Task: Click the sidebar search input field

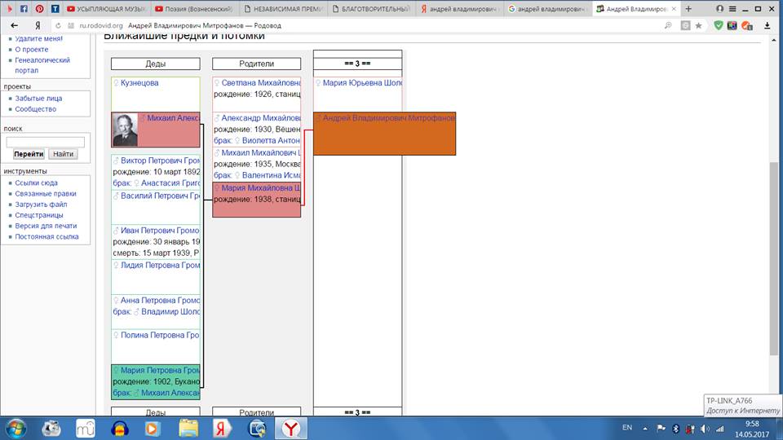Action: (45, 142)
